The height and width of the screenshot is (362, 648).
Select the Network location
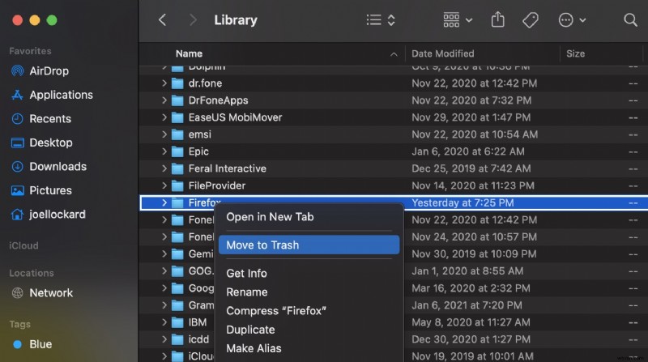(51, 292)
